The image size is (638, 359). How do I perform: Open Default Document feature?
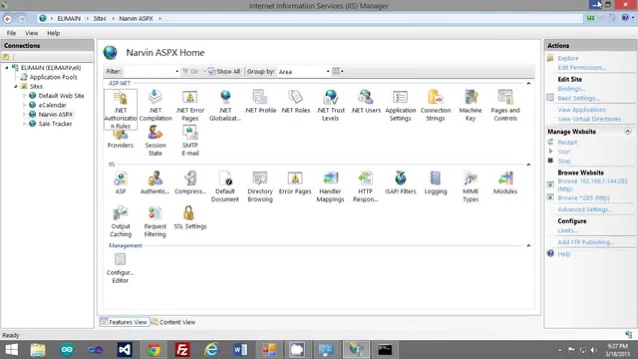click(225, 187)
